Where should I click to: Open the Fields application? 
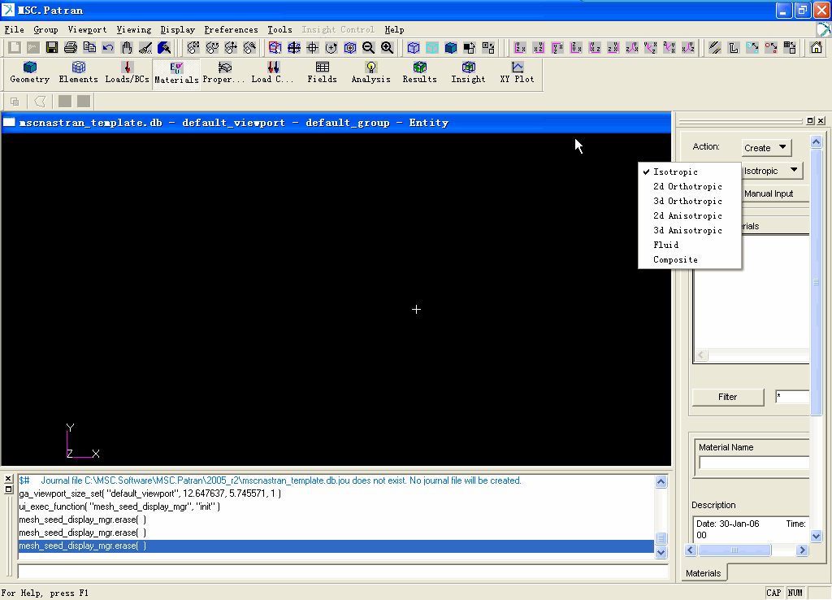coord(322,72)
